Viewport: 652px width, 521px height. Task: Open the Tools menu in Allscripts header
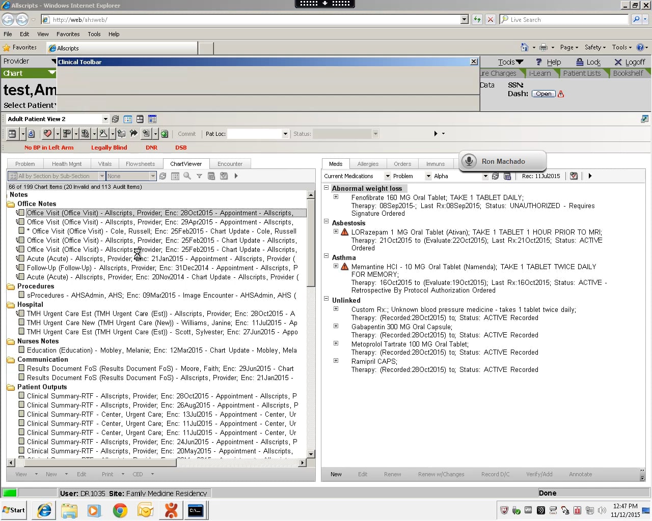click(x=510, y=62)
